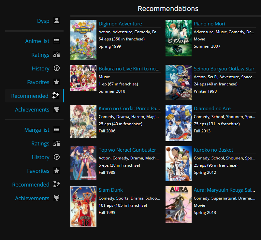Open manga Recommended text link
The height and width of the screenshot is (240, 261).
(x=31, y=185)
